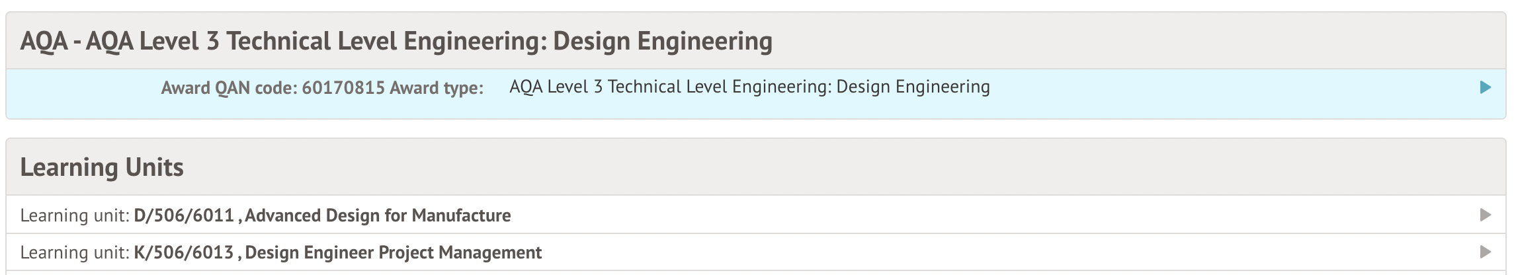Click the QAN number 60170815

[x=343, y=88]
